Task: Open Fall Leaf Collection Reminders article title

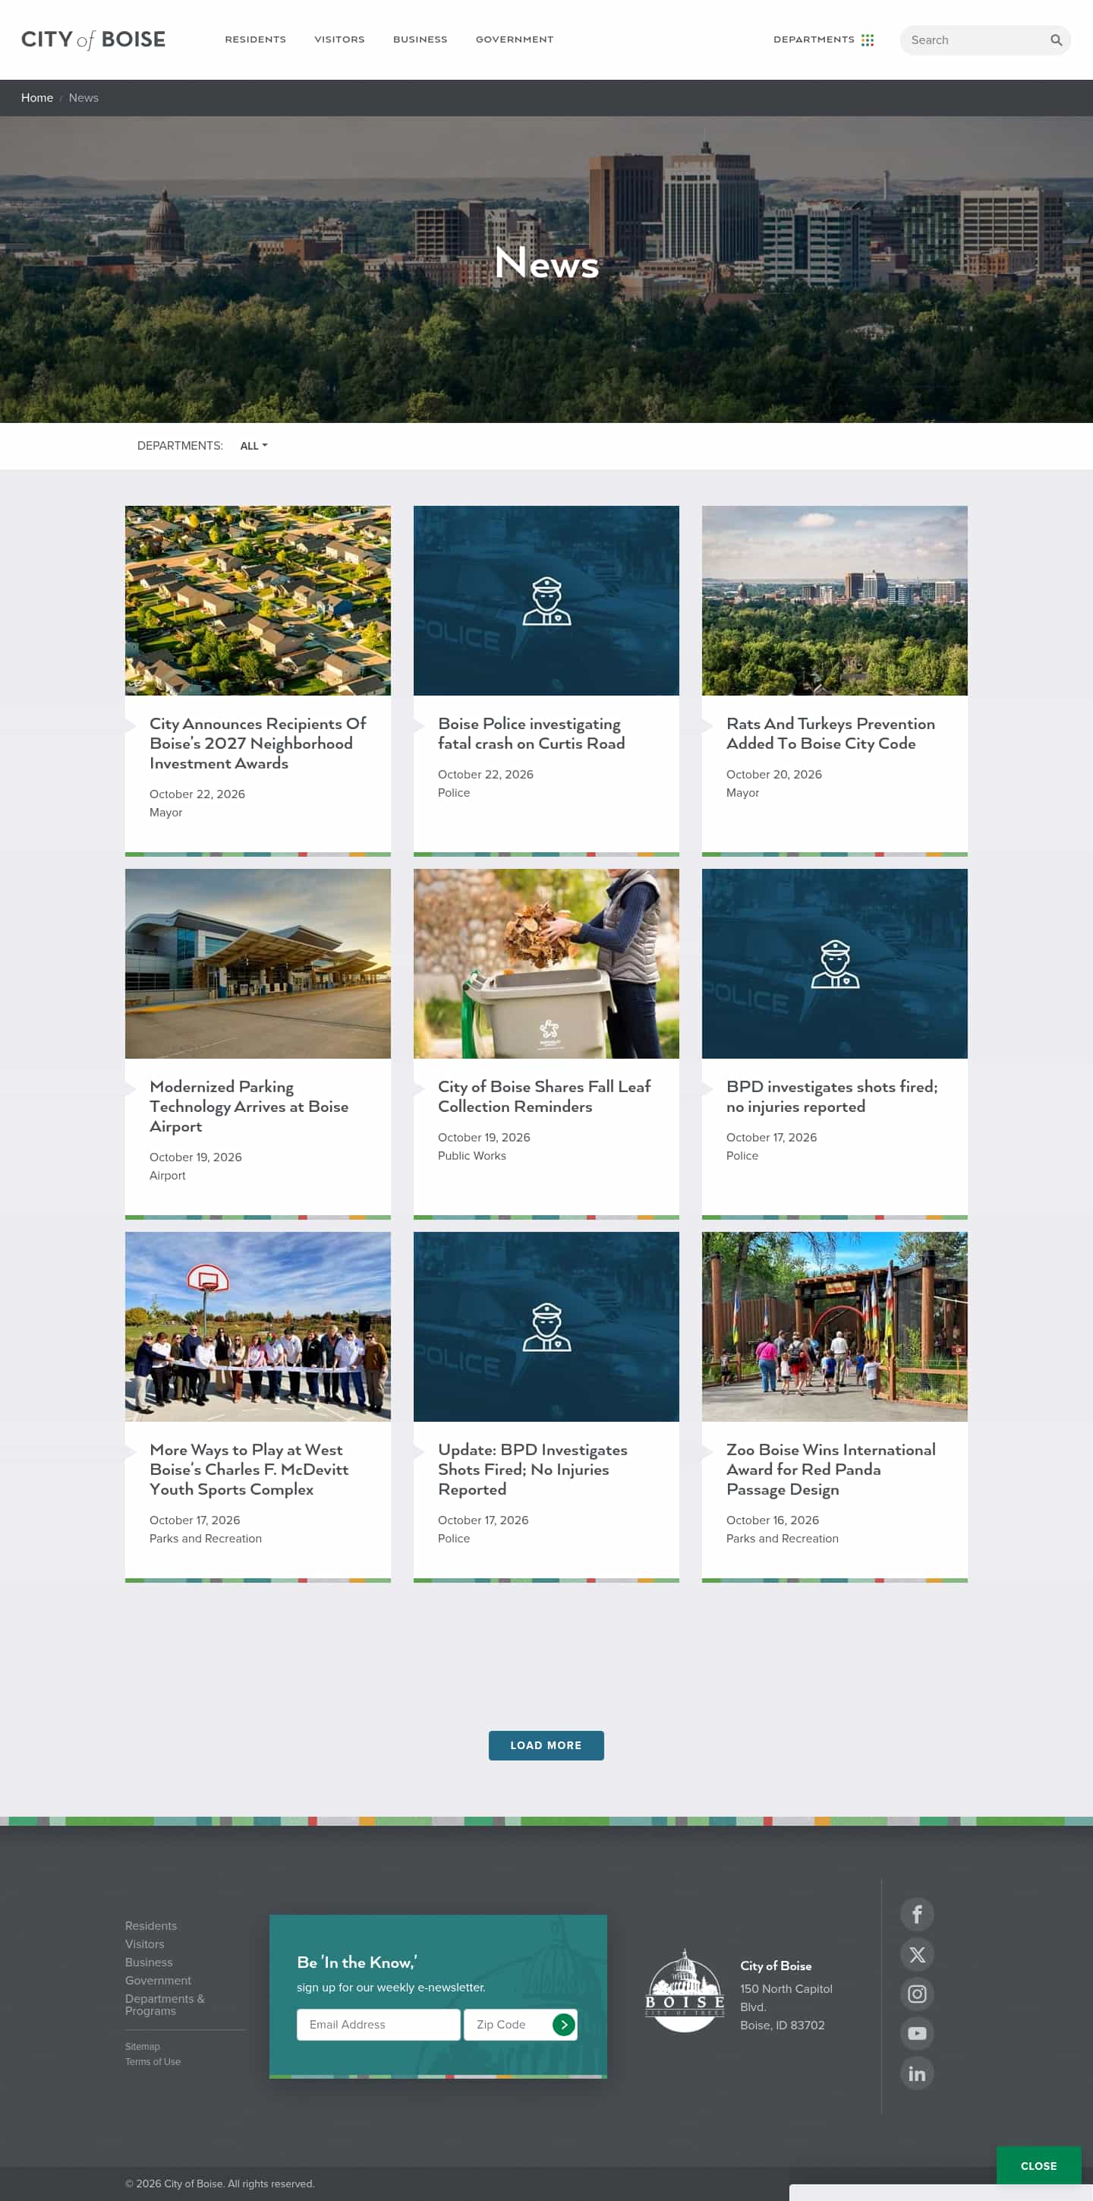Action: 544,1096
